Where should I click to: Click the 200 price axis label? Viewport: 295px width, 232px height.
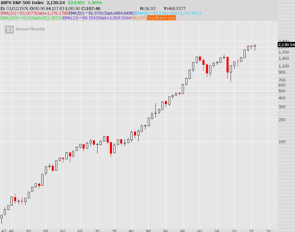tap(282, 120)
